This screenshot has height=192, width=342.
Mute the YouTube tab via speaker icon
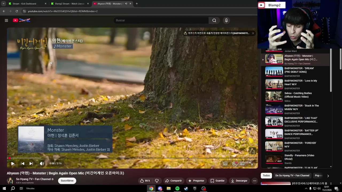point(126,4)
